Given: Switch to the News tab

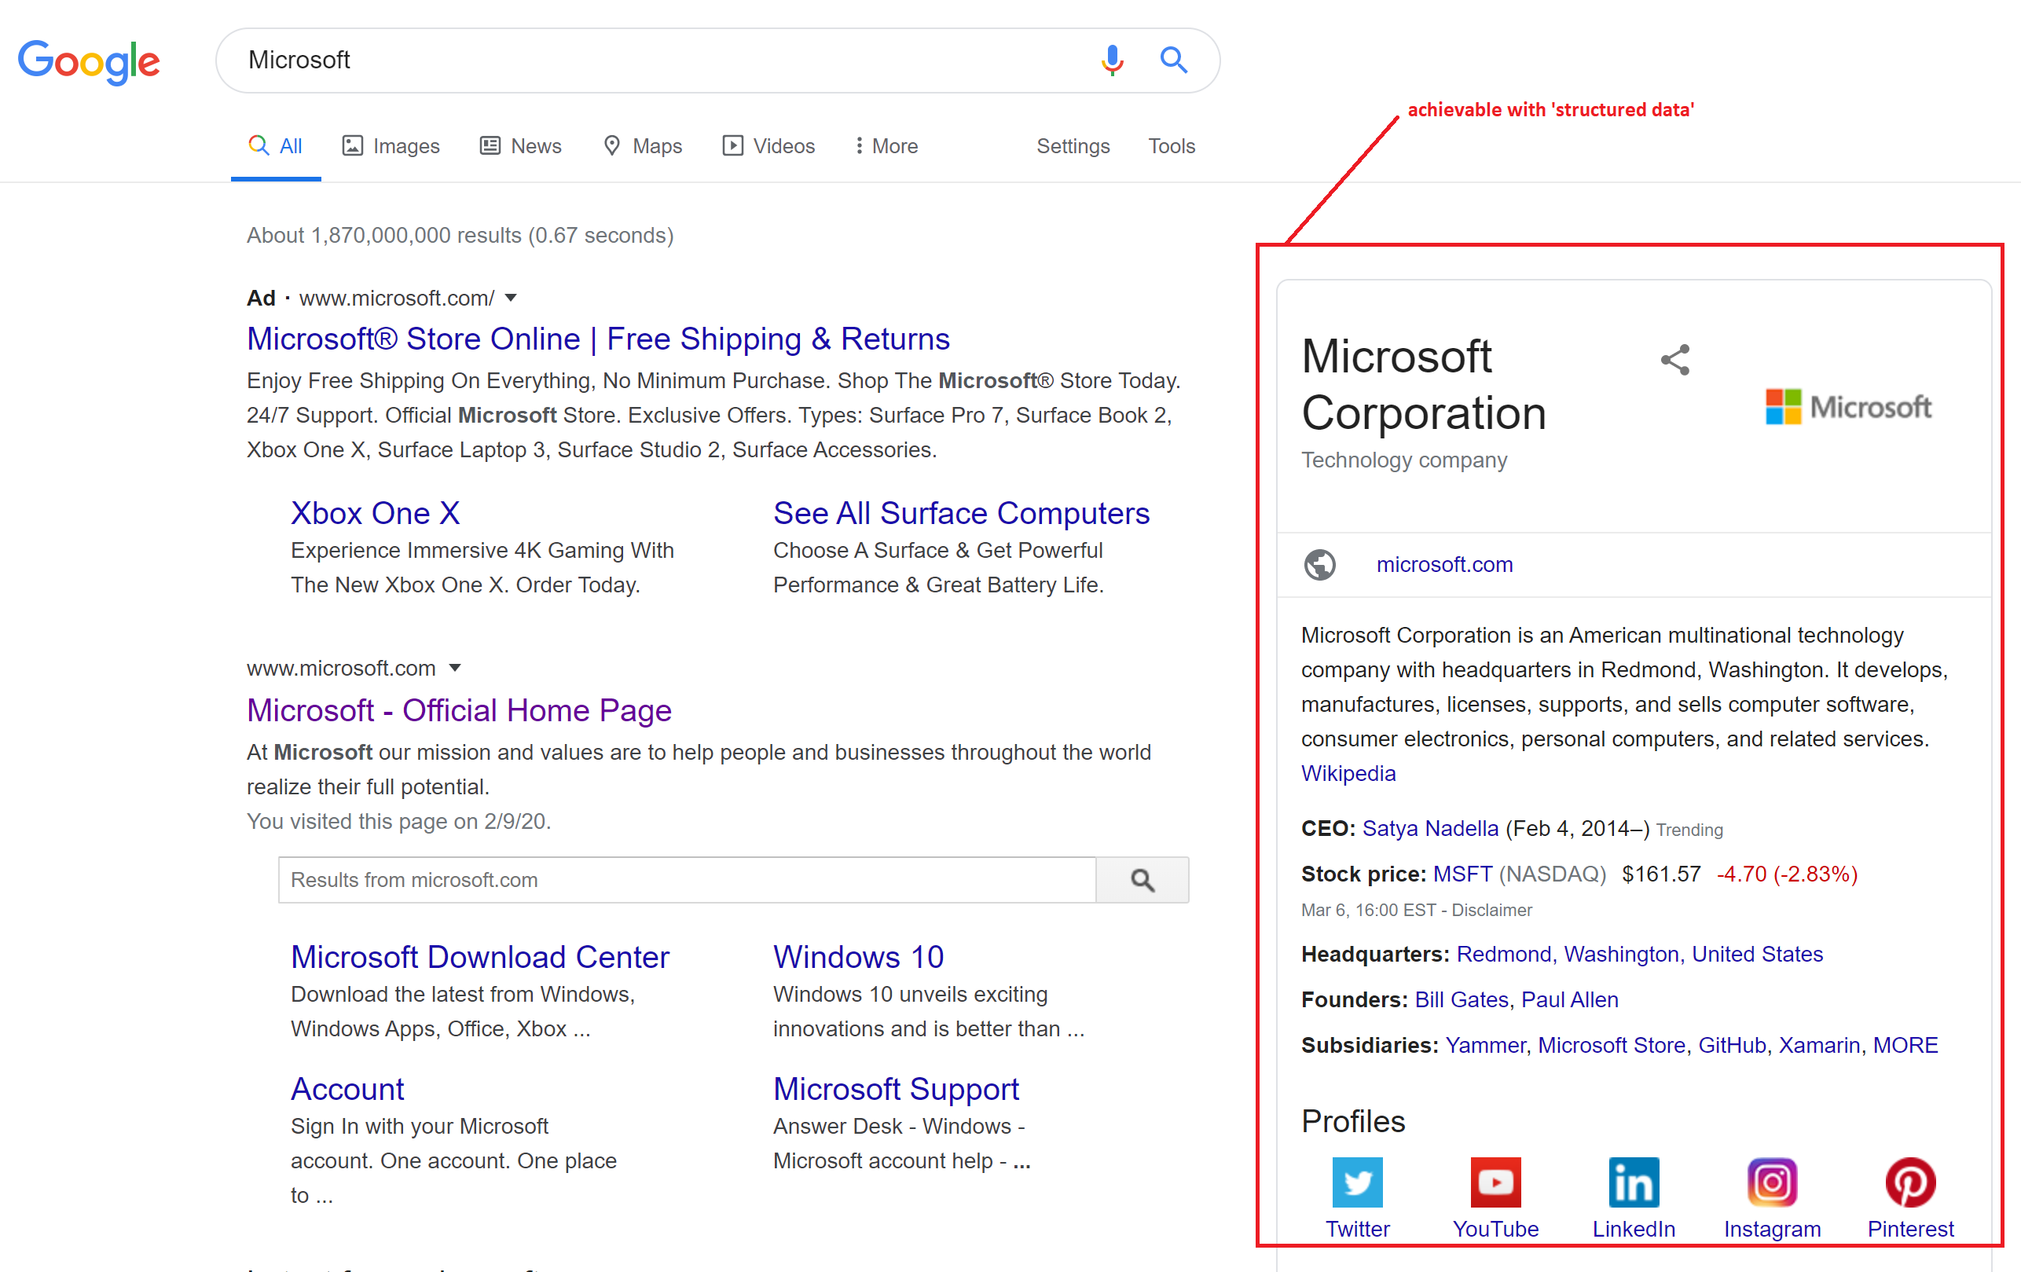Looking at the screenshot, I should (520, 146).
